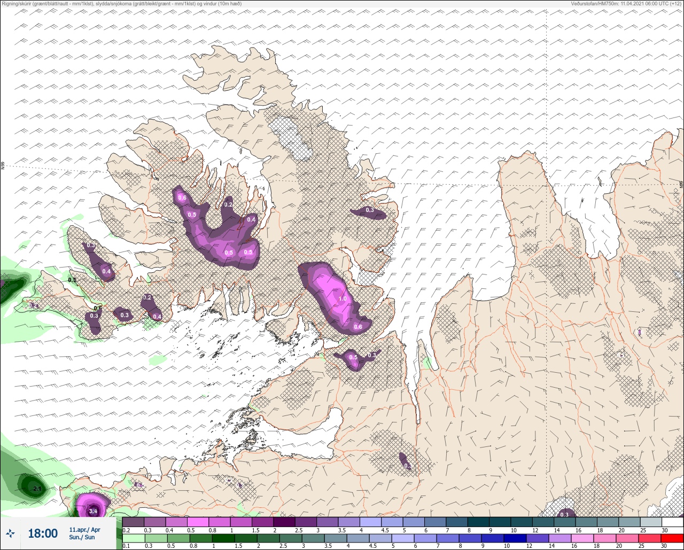Click the dusky purple first snow legend swatch
Screen dimensions: 684x550
click(133, 522)
